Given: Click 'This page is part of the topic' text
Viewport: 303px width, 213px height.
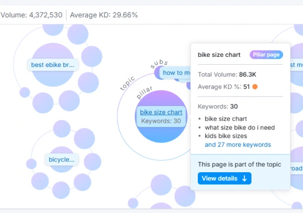Looking at the screenshot, I should click(x=240, y=164).
